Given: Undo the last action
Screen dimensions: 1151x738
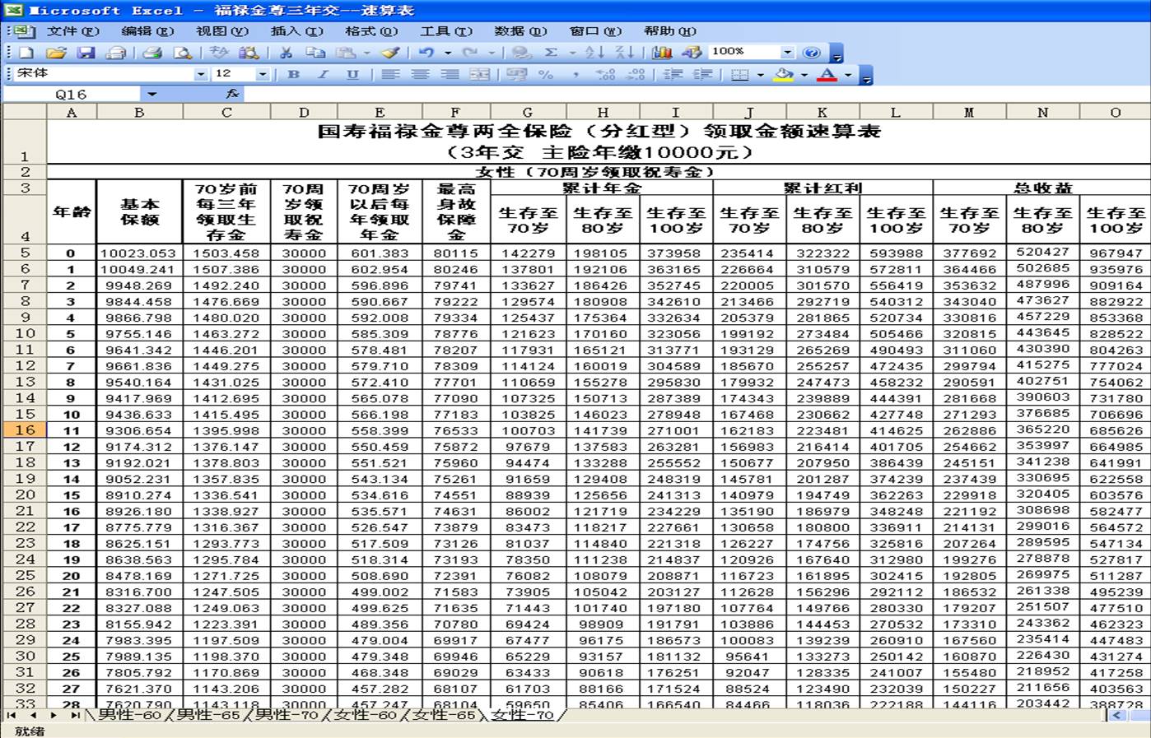Looking at the screenshot, I should coord(426,53).
